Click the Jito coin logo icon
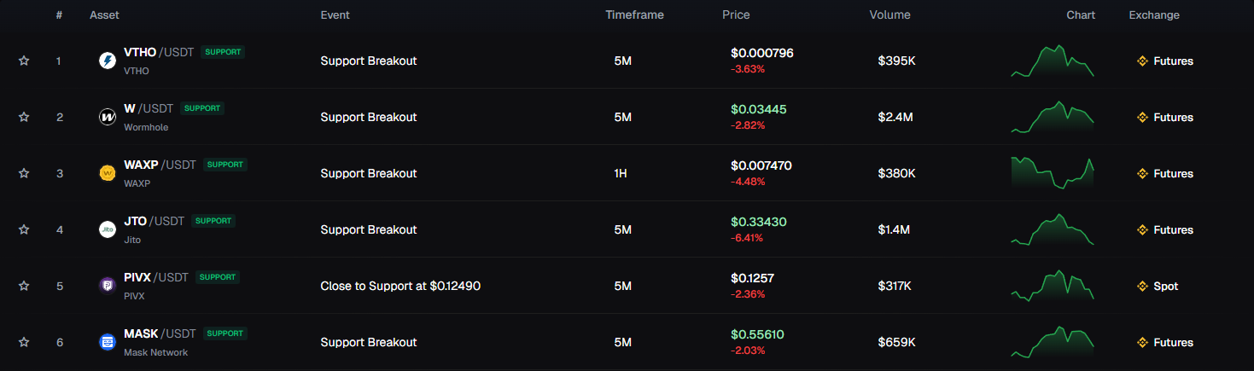1254x371 pixels. pyautogui.click(x=108, y=229)
